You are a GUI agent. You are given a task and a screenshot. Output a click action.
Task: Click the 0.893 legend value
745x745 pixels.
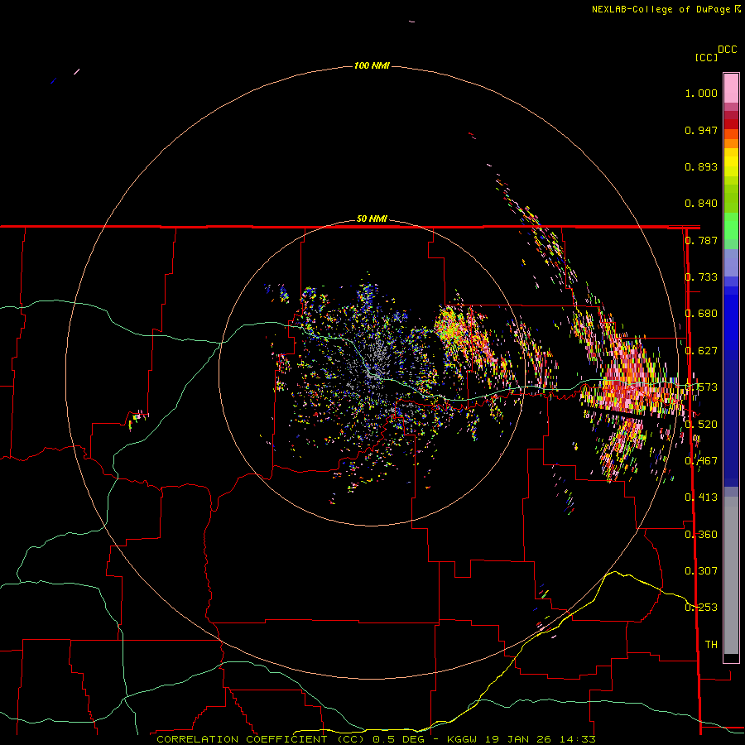[x=701, y=166]
